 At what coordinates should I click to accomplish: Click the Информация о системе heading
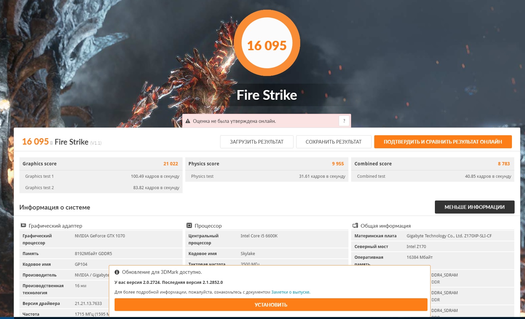(55, 207)
